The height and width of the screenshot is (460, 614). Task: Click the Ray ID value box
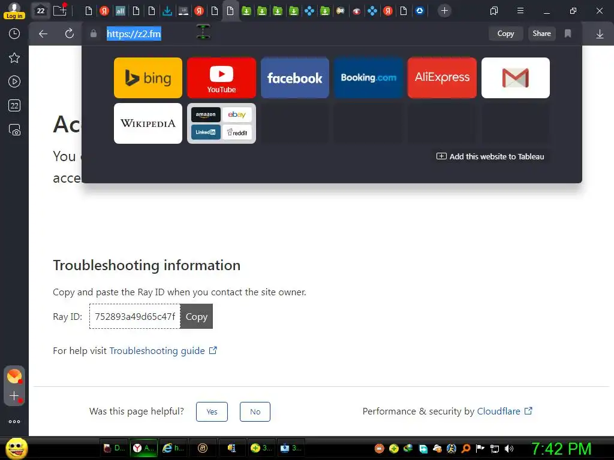135,316
